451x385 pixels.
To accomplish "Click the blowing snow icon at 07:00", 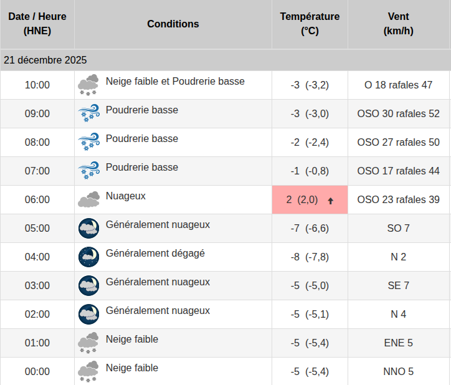I will point(88,171).
